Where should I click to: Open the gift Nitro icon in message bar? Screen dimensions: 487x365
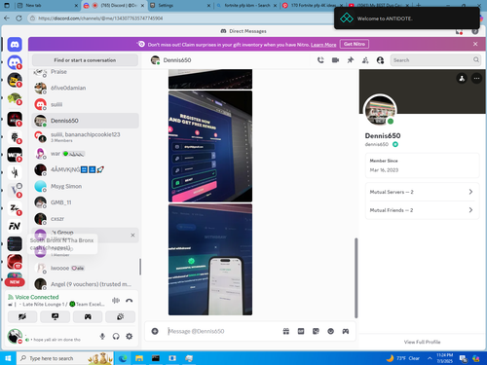[x=285, y=331]
